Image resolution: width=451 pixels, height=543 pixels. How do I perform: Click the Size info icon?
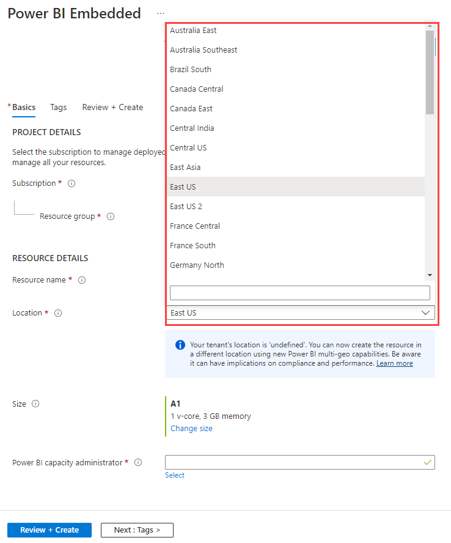(35, 404)
